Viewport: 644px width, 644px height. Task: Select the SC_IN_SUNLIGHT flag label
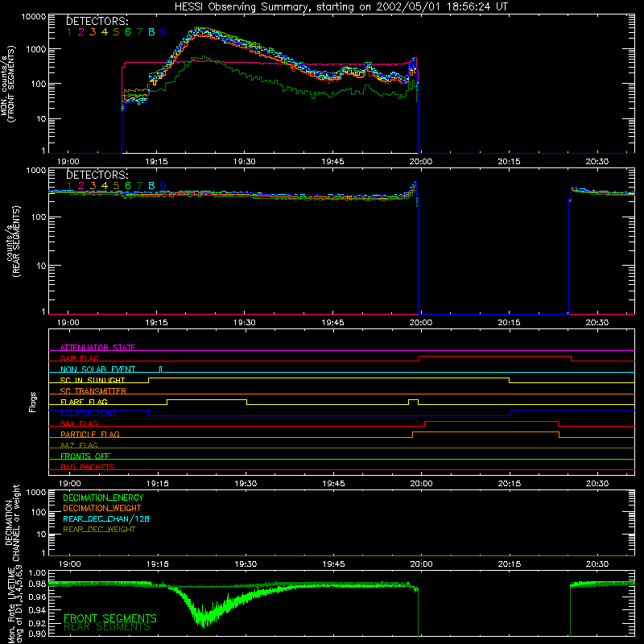tap(93, 380)
